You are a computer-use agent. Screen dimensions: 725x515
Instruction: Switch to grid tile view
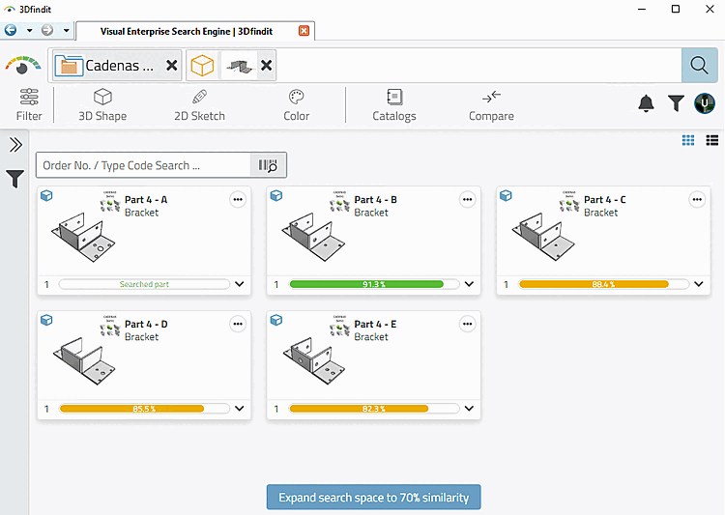(x=688, y=140)
